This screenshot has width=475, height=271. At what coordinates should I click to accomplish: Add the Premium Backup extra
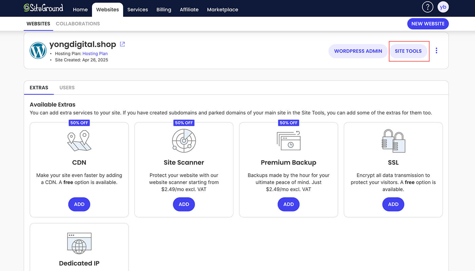(288, 204)
